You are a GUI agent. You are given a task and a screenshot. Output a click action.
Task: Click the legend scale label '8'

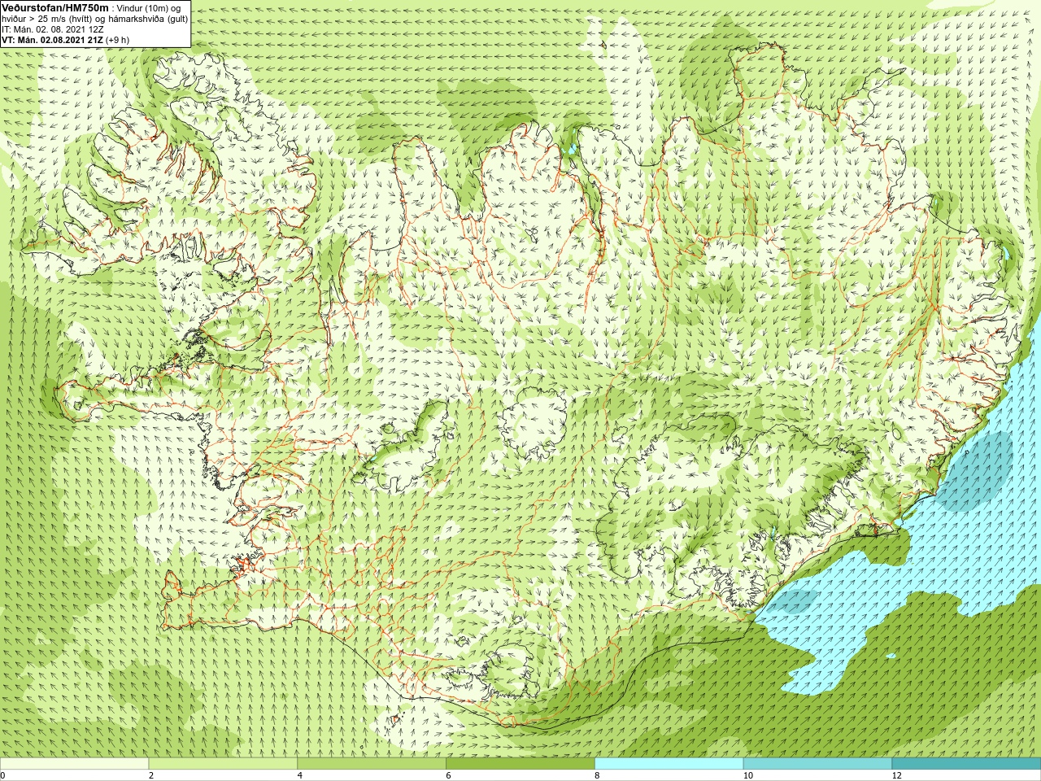[597, 775]
